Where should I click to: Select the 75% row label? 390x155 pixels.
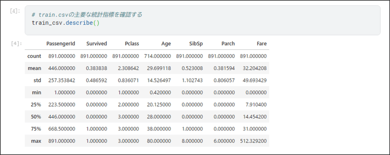coord(36,129)
